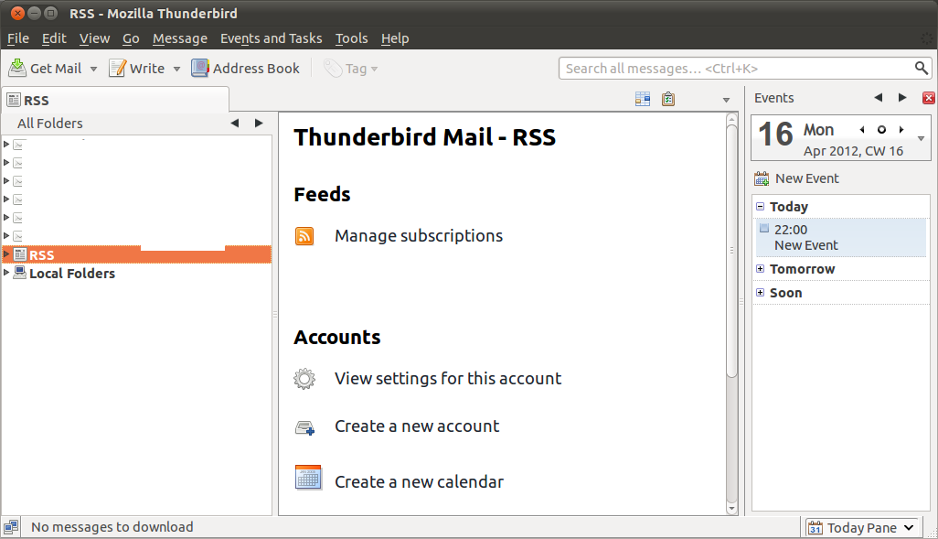
Task: Close the Events pane with red X
Action: [x=928, y=98]
